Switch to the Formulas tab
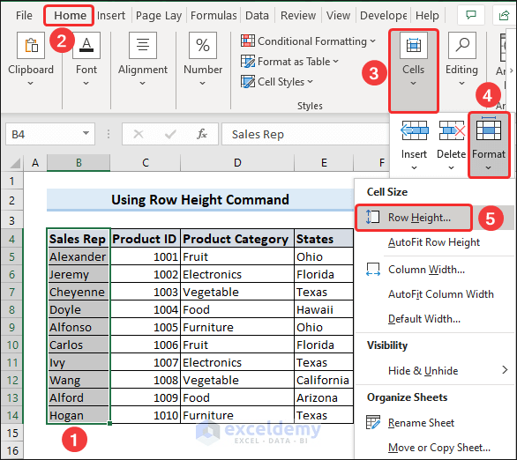The height and width of the screenshot is (460, 517). tap(214, 16)
